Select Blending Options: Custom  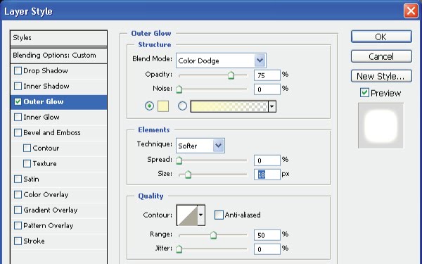[58, 56]
